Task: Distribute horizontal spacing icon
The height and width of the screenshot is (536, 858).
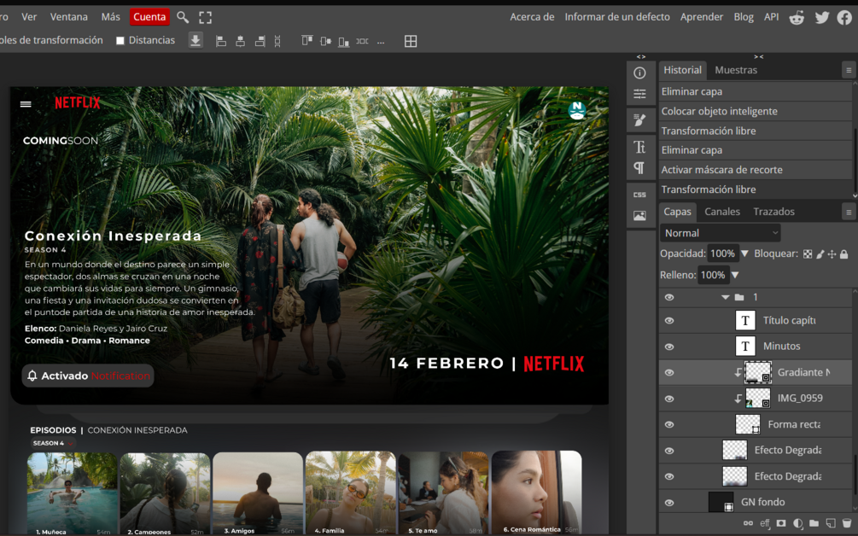Action: 362,41
